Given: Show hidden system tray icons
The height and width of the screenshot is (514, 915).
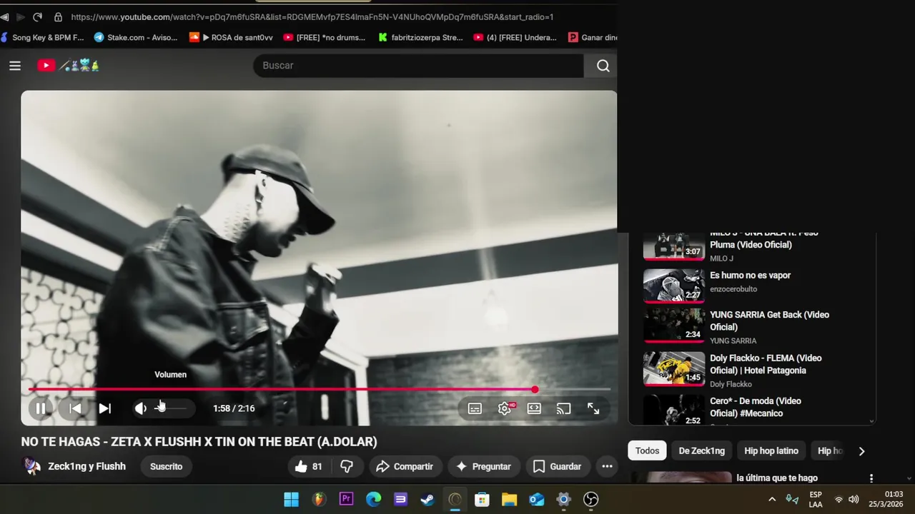Looking at the screenshot, I should click(x=772, y=499).
